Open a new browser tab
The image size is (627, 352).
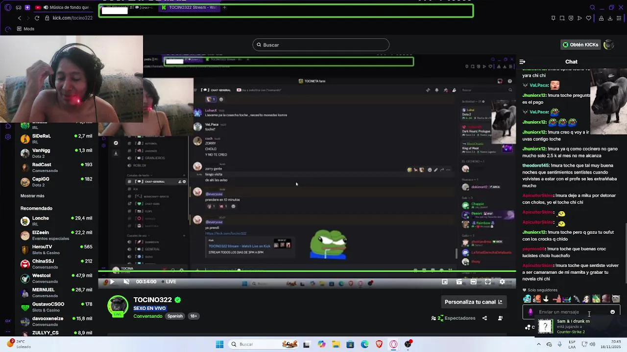tap(224, 7)
